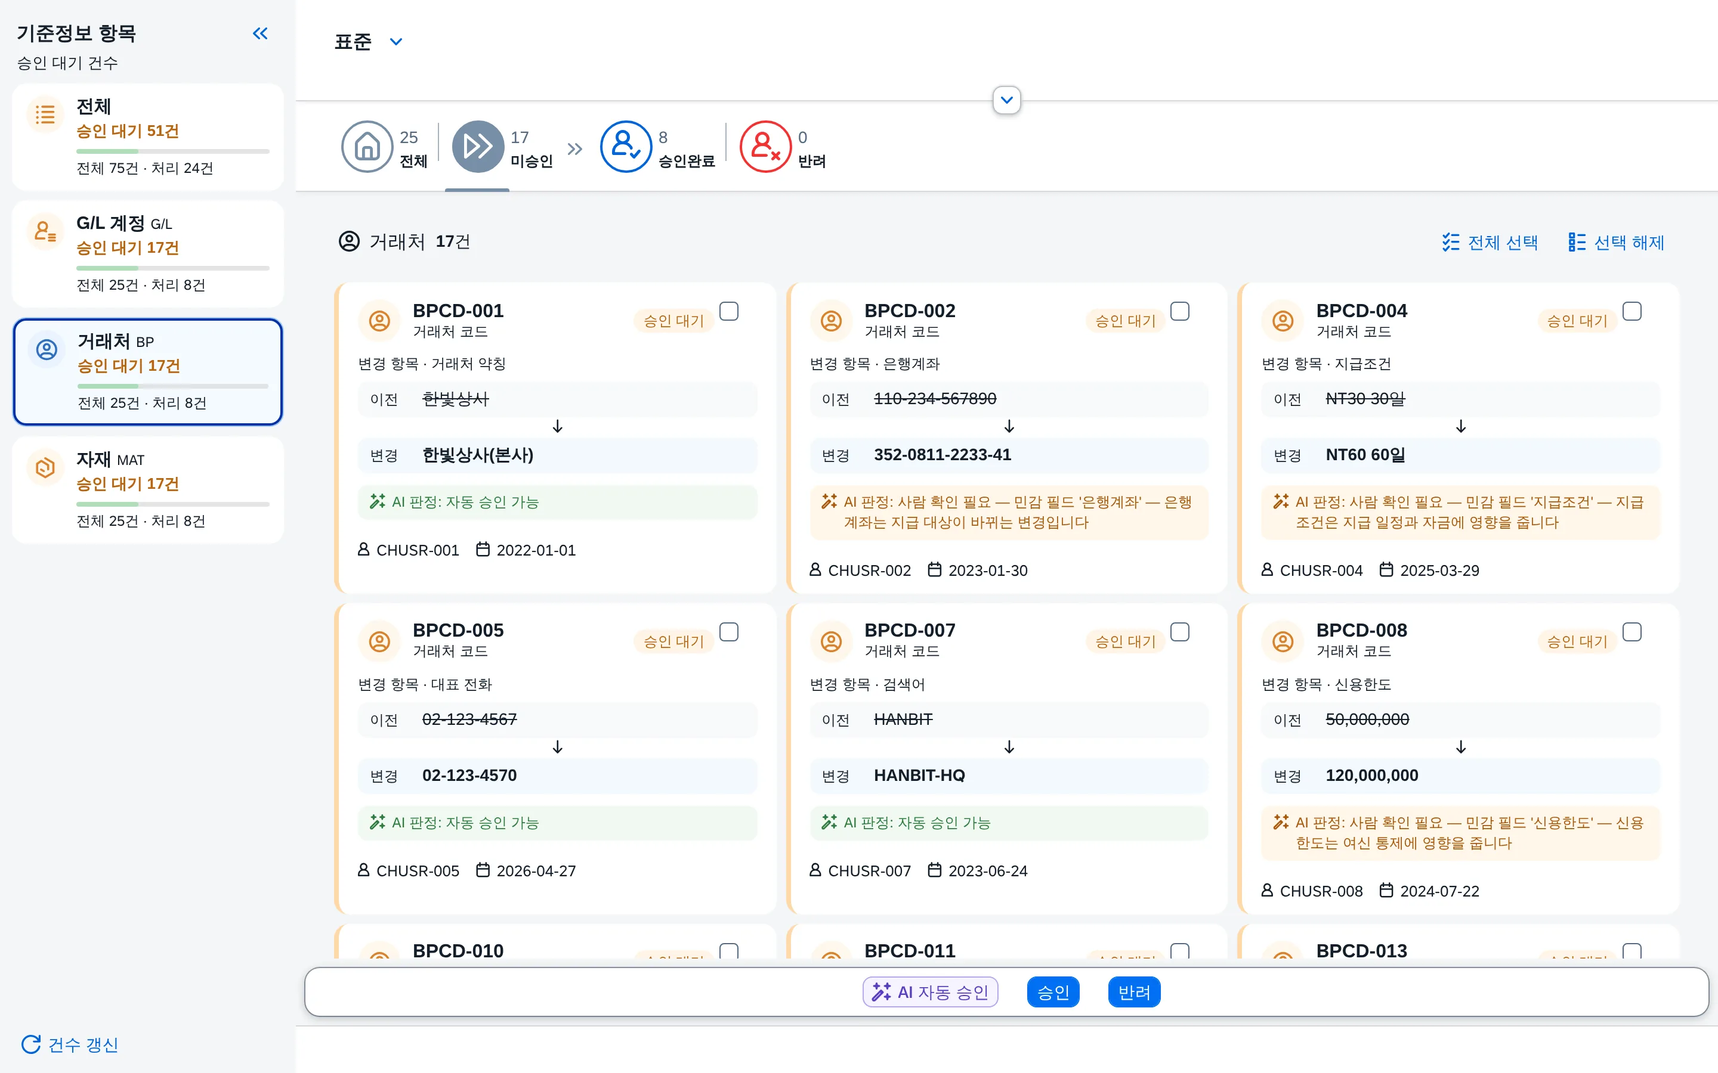Screen dimensions: 1718x1073
Task: Click the list icon in the 전체 sidebar card
Action: [45, 114]
